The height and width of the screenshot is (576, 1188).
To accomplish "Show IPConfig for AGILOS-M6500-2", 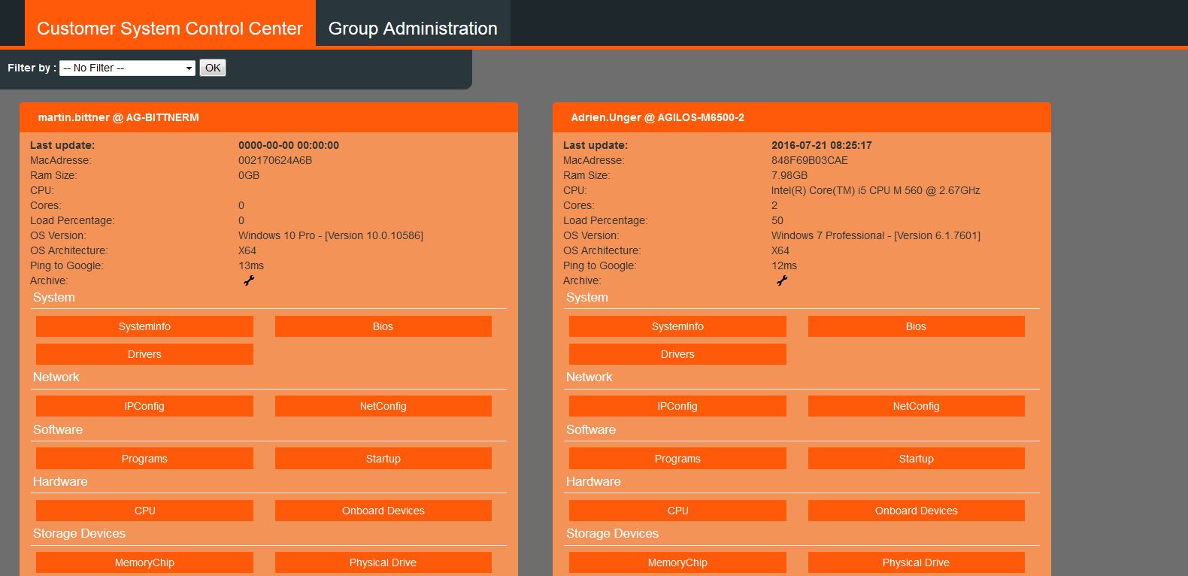I will click(x=677, y=406).
